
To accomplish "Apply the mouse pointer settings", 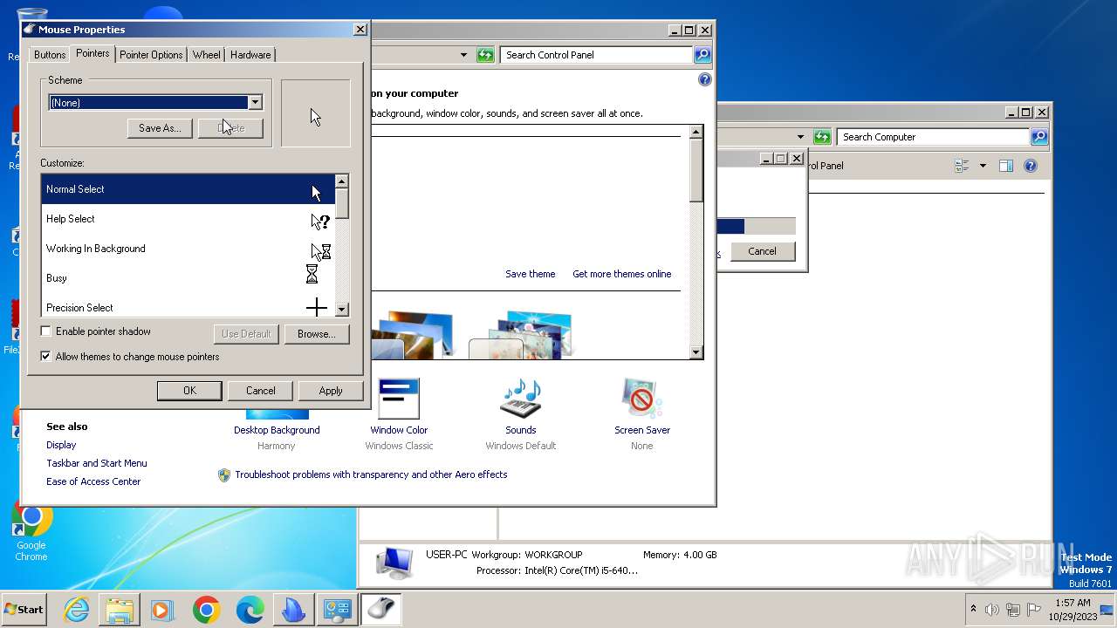I will 331,391.
